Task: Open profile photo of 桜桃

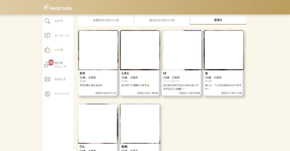Action: coord(140,124)
